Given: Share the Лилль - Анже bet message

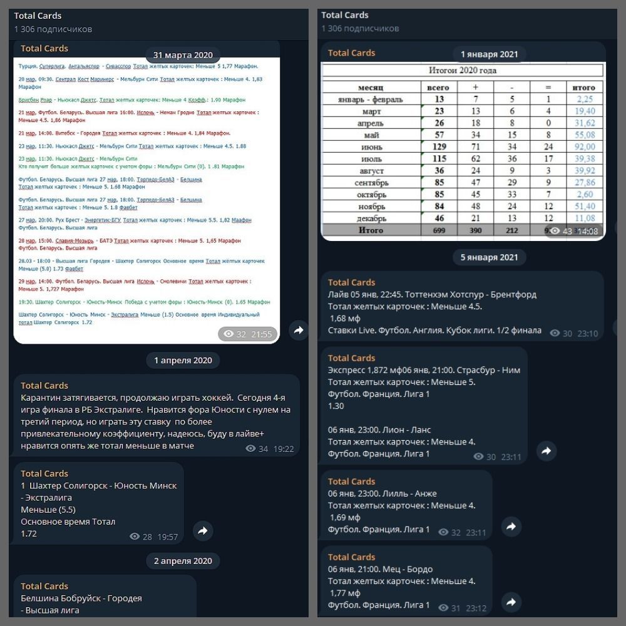Looking at the screenshot, I should coord(511,526).
